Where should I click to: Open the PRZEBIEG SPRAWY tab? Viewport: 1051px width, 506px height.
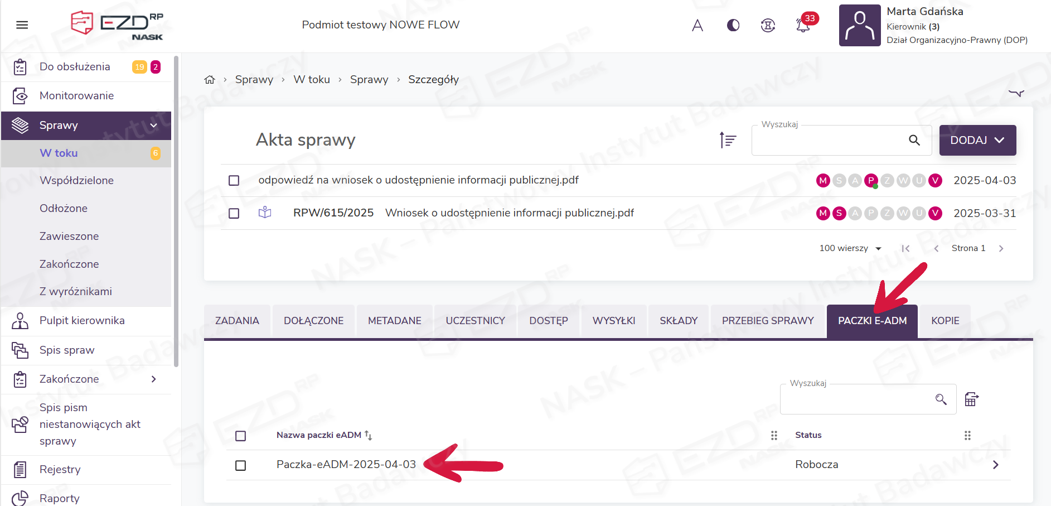click(x=767, y=321)
